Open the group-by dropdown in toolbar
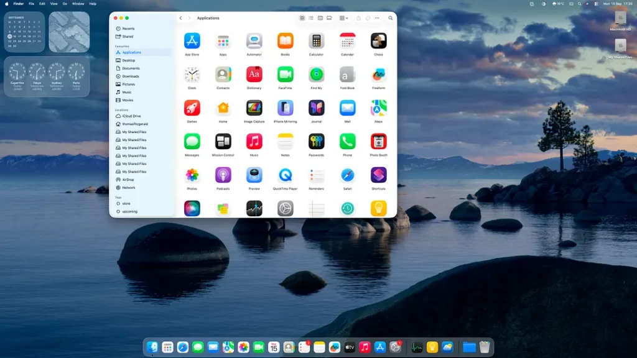Screen dimensions: 637x358 344,18
